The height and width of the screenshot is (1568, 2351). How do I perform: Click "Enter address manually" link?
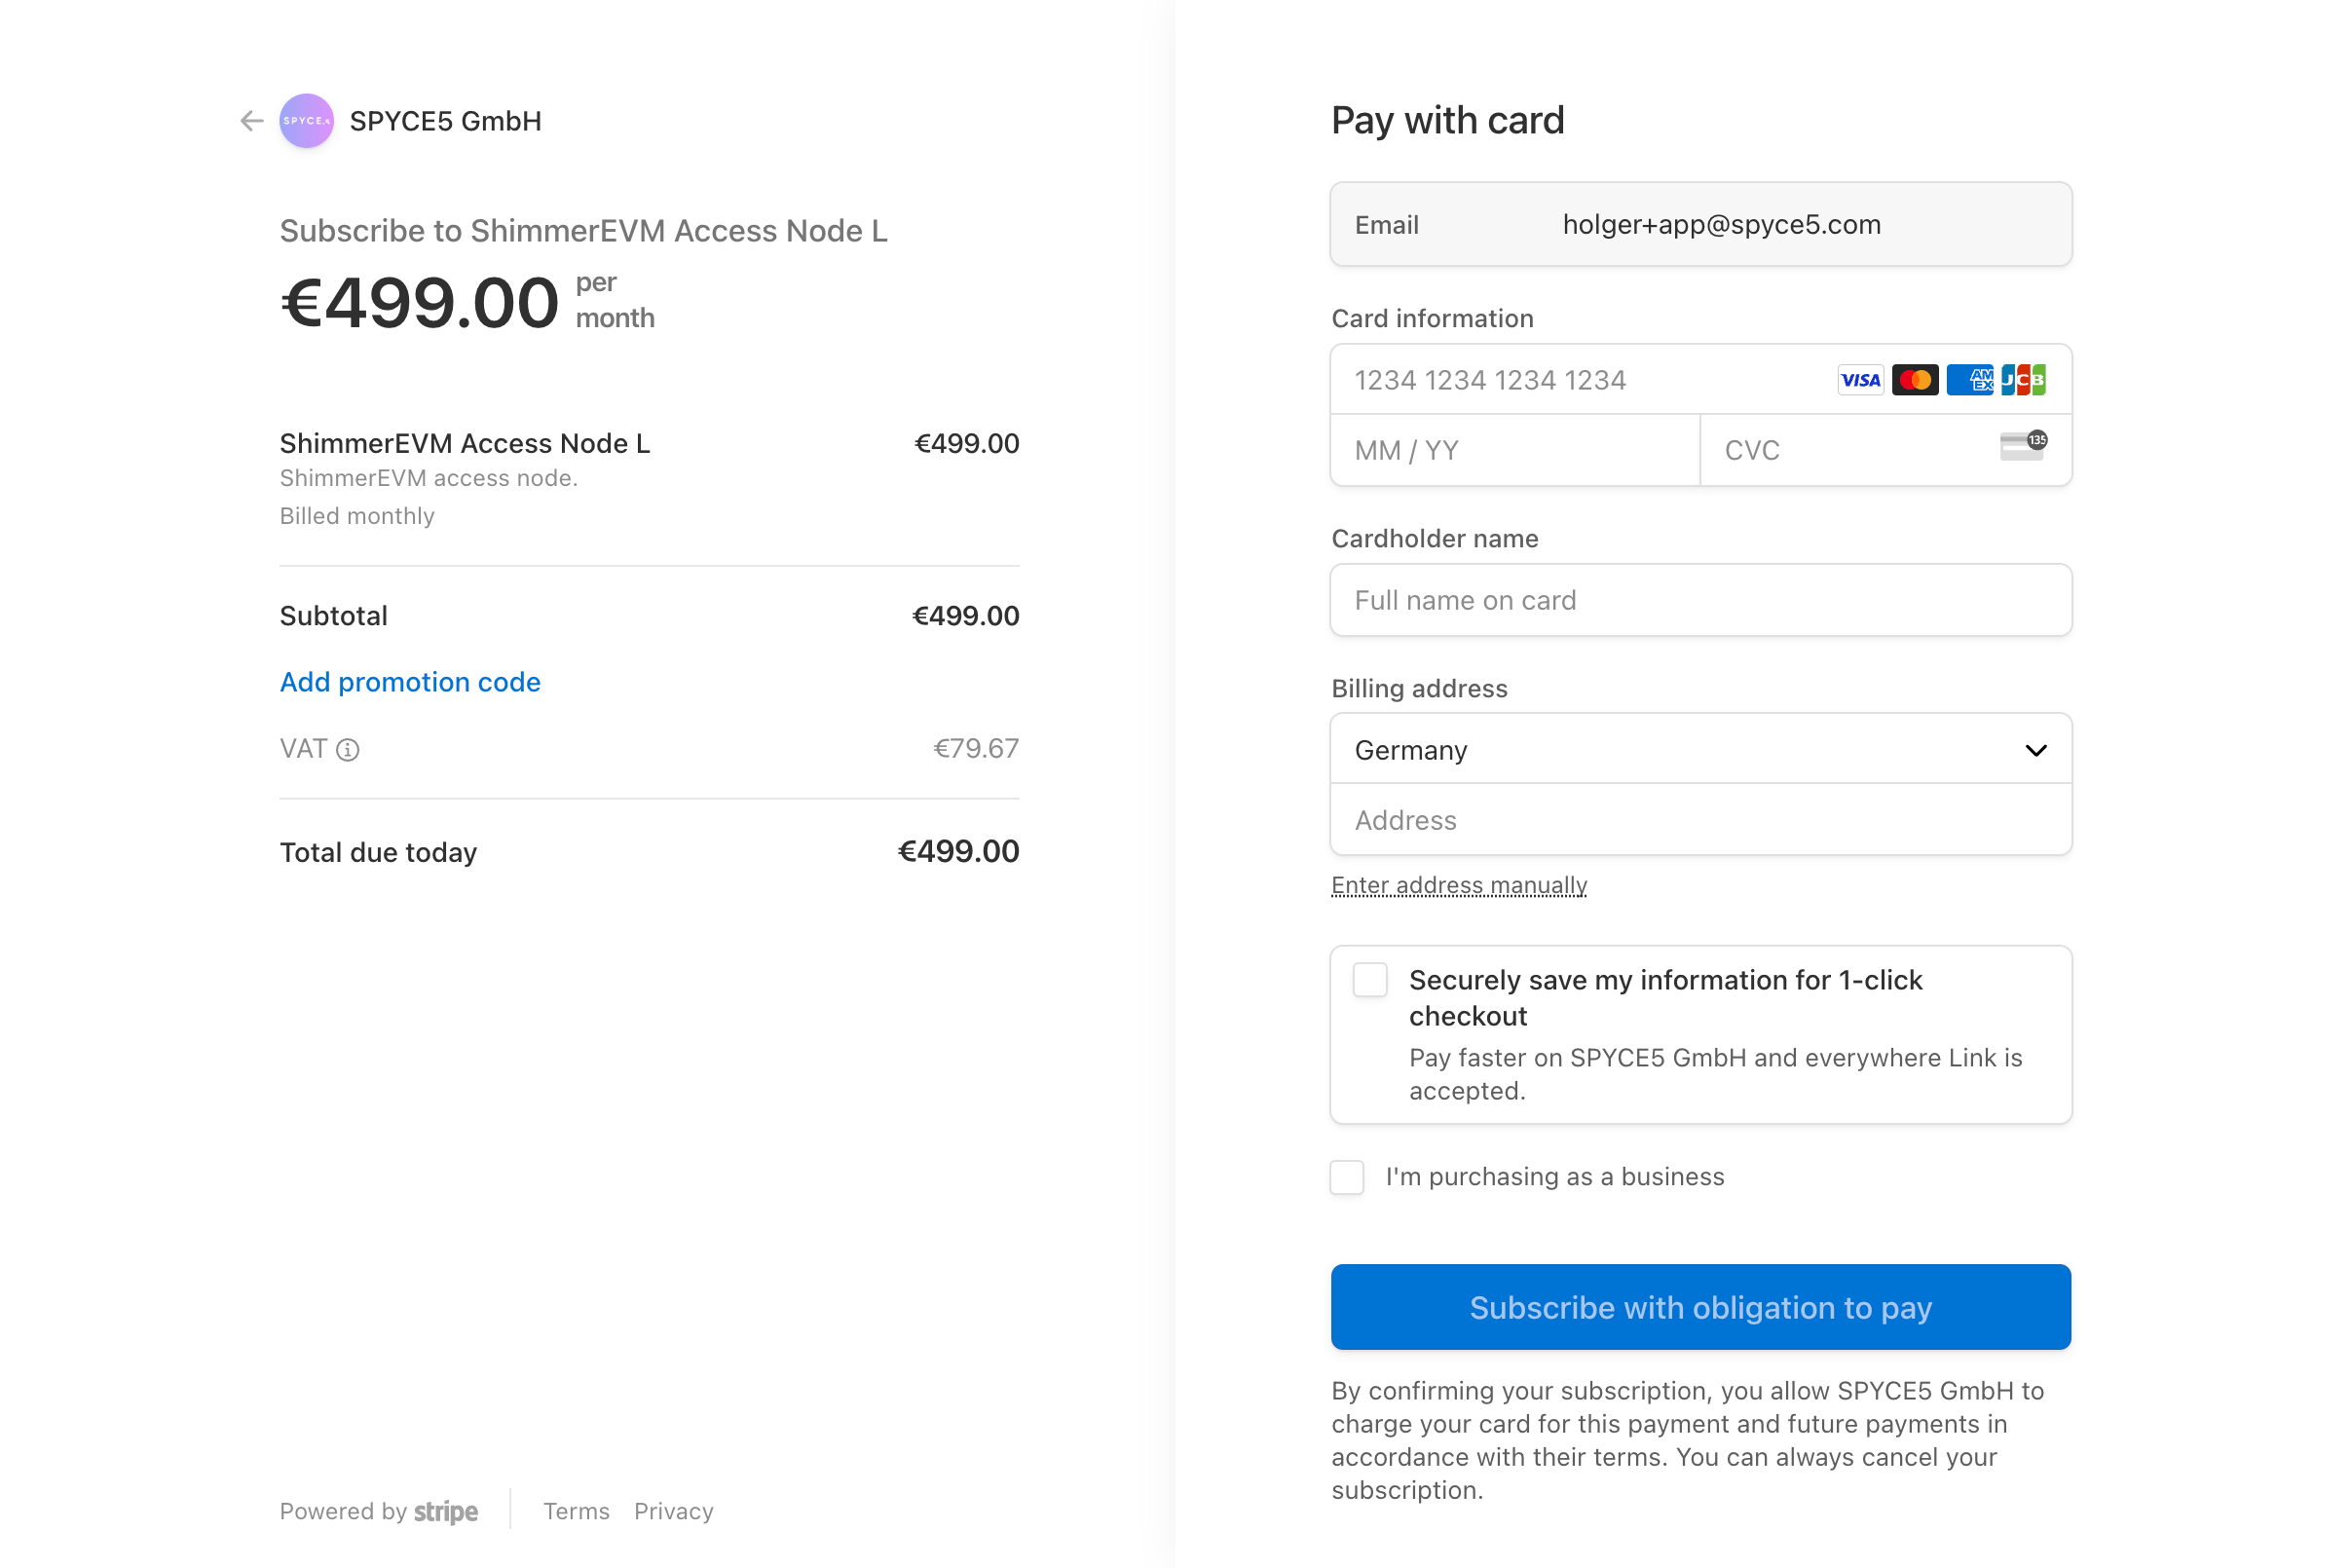pyautogui.click(x=1459, y=885)
